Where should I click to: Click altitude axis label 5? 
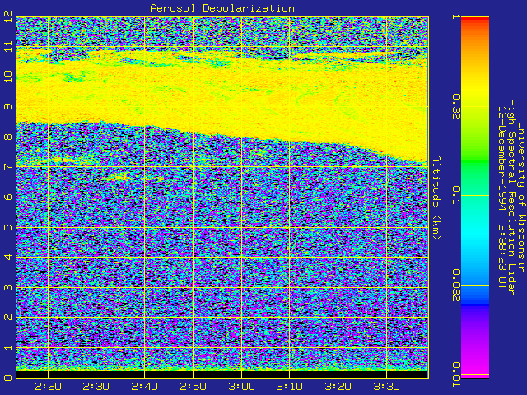pyautogui.click(x=8, y=227)
